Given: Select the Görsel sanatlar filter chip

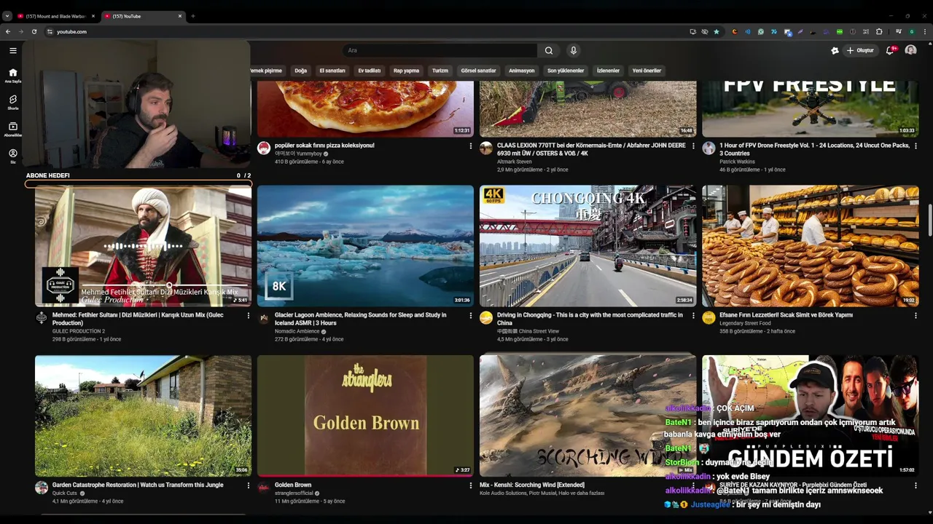Looking at the screenshot, I should [478, 71].
